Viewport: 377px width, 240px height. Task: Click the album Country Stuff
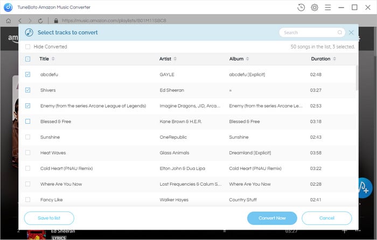242,200
